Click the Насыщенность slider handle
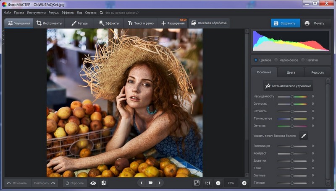The width and height of the screenshot is (336, 191). click(292, 96)
